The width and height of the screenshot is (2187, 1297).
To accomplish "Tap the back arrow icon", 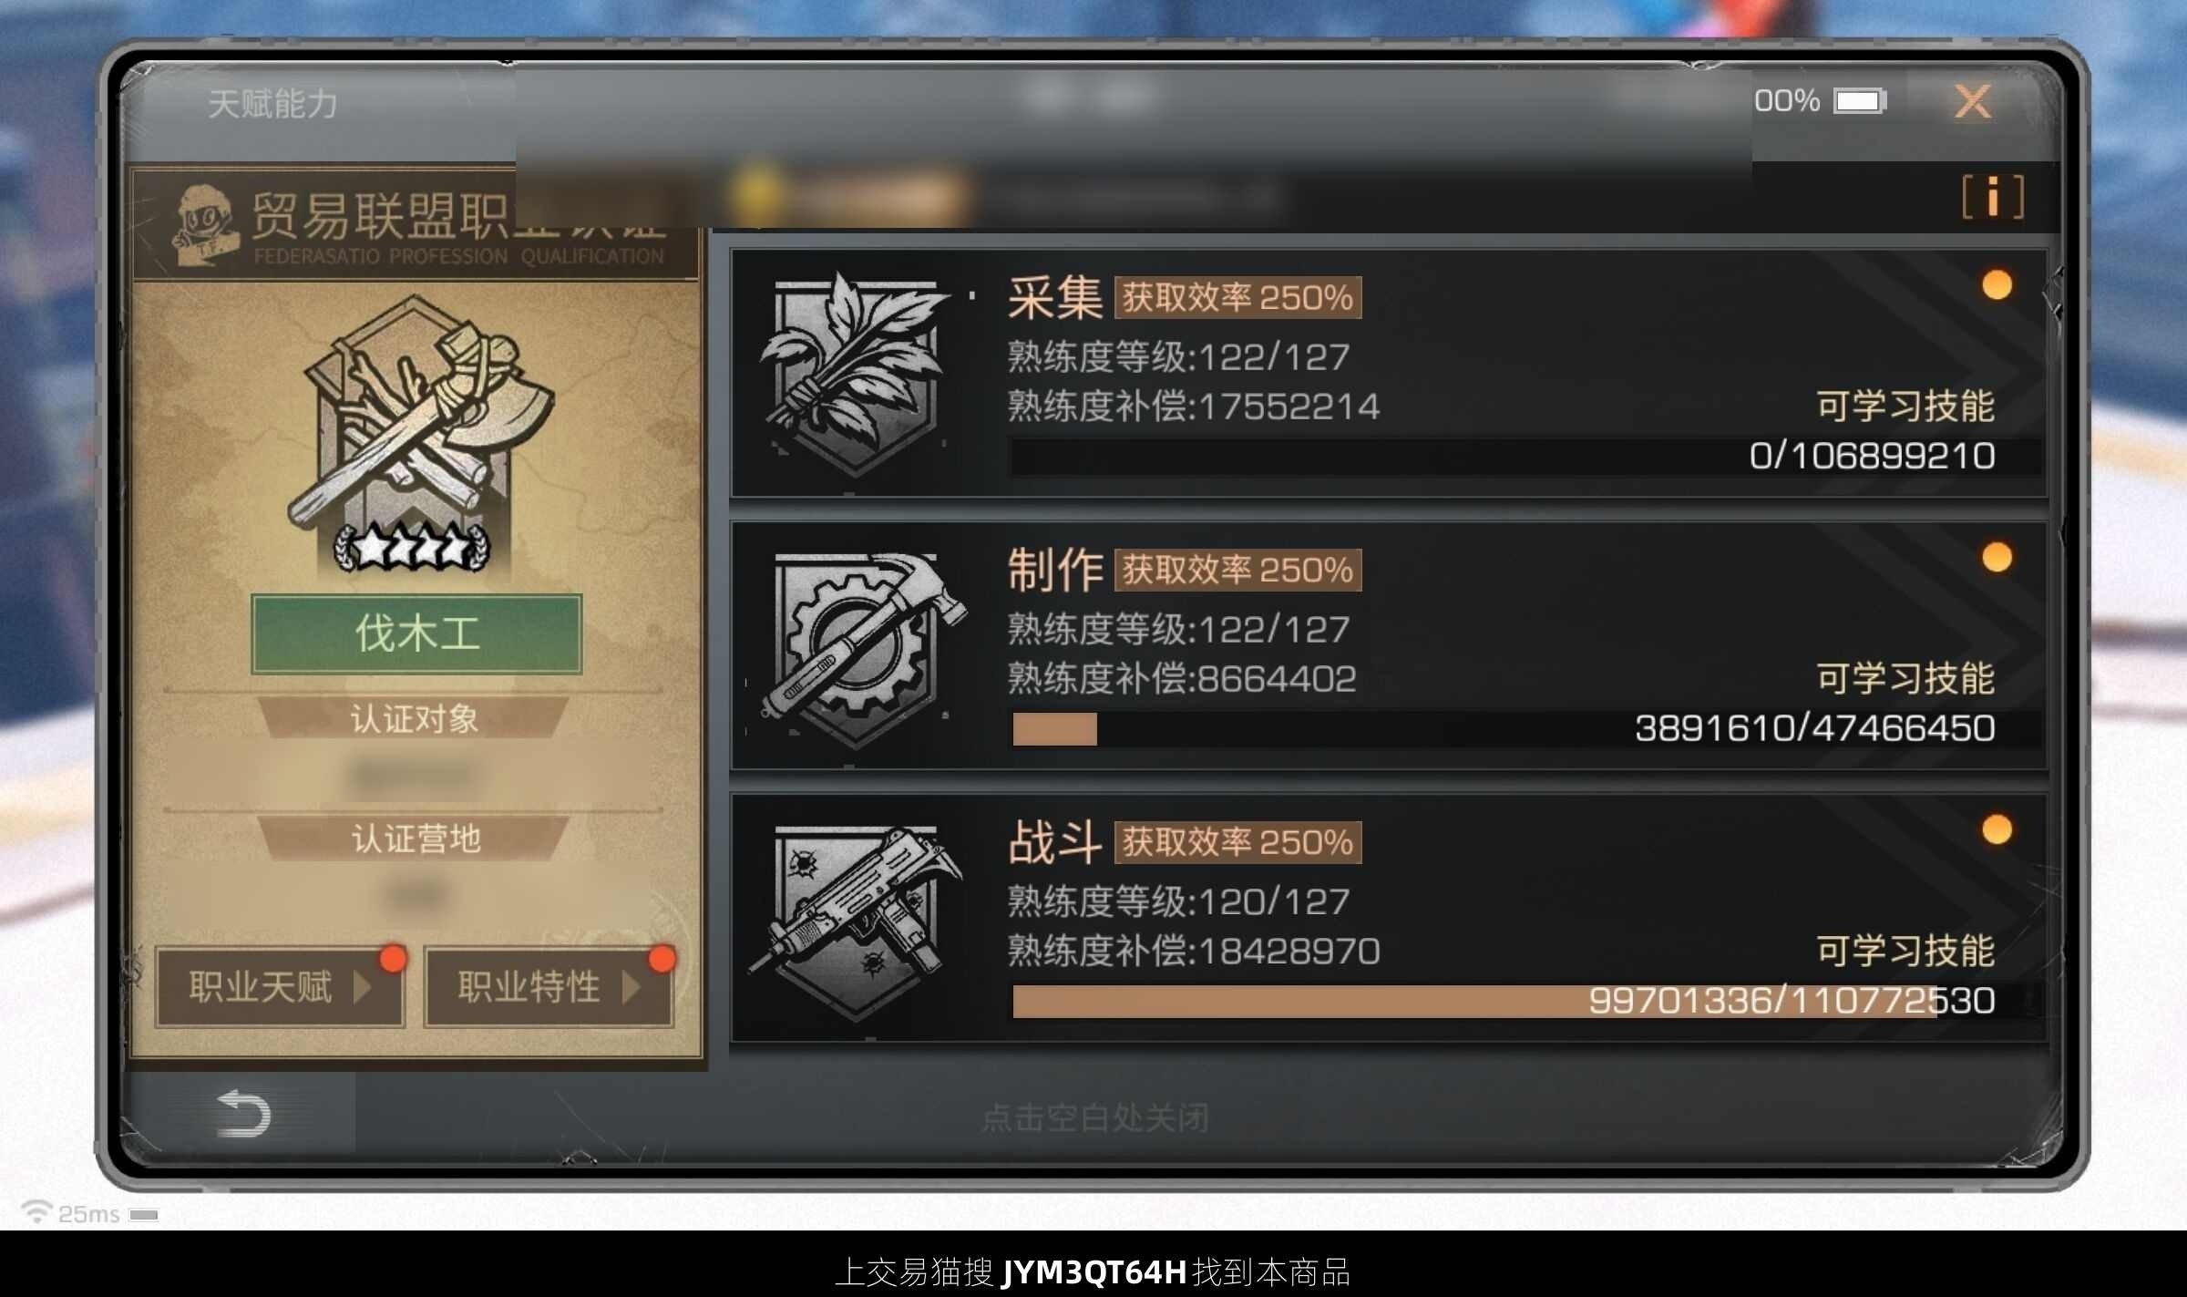I will pos(243,1114).
